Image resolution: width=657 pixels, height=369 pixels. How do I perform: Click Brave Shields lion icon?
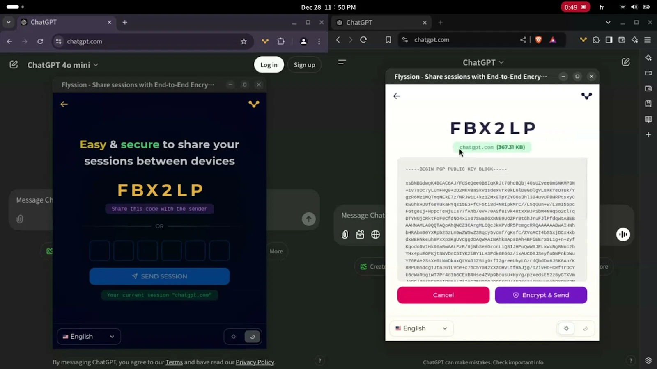(538, 40)
